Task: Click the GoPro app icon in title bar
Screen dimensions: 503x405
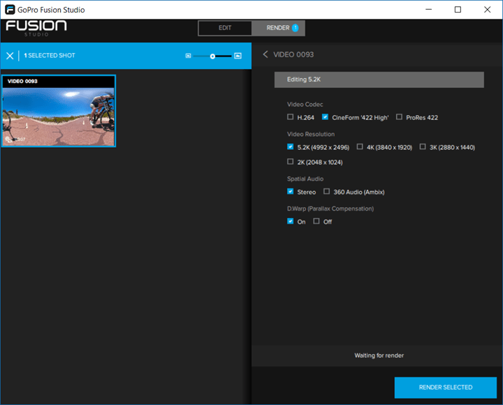Action: click(x=10, y=10)
